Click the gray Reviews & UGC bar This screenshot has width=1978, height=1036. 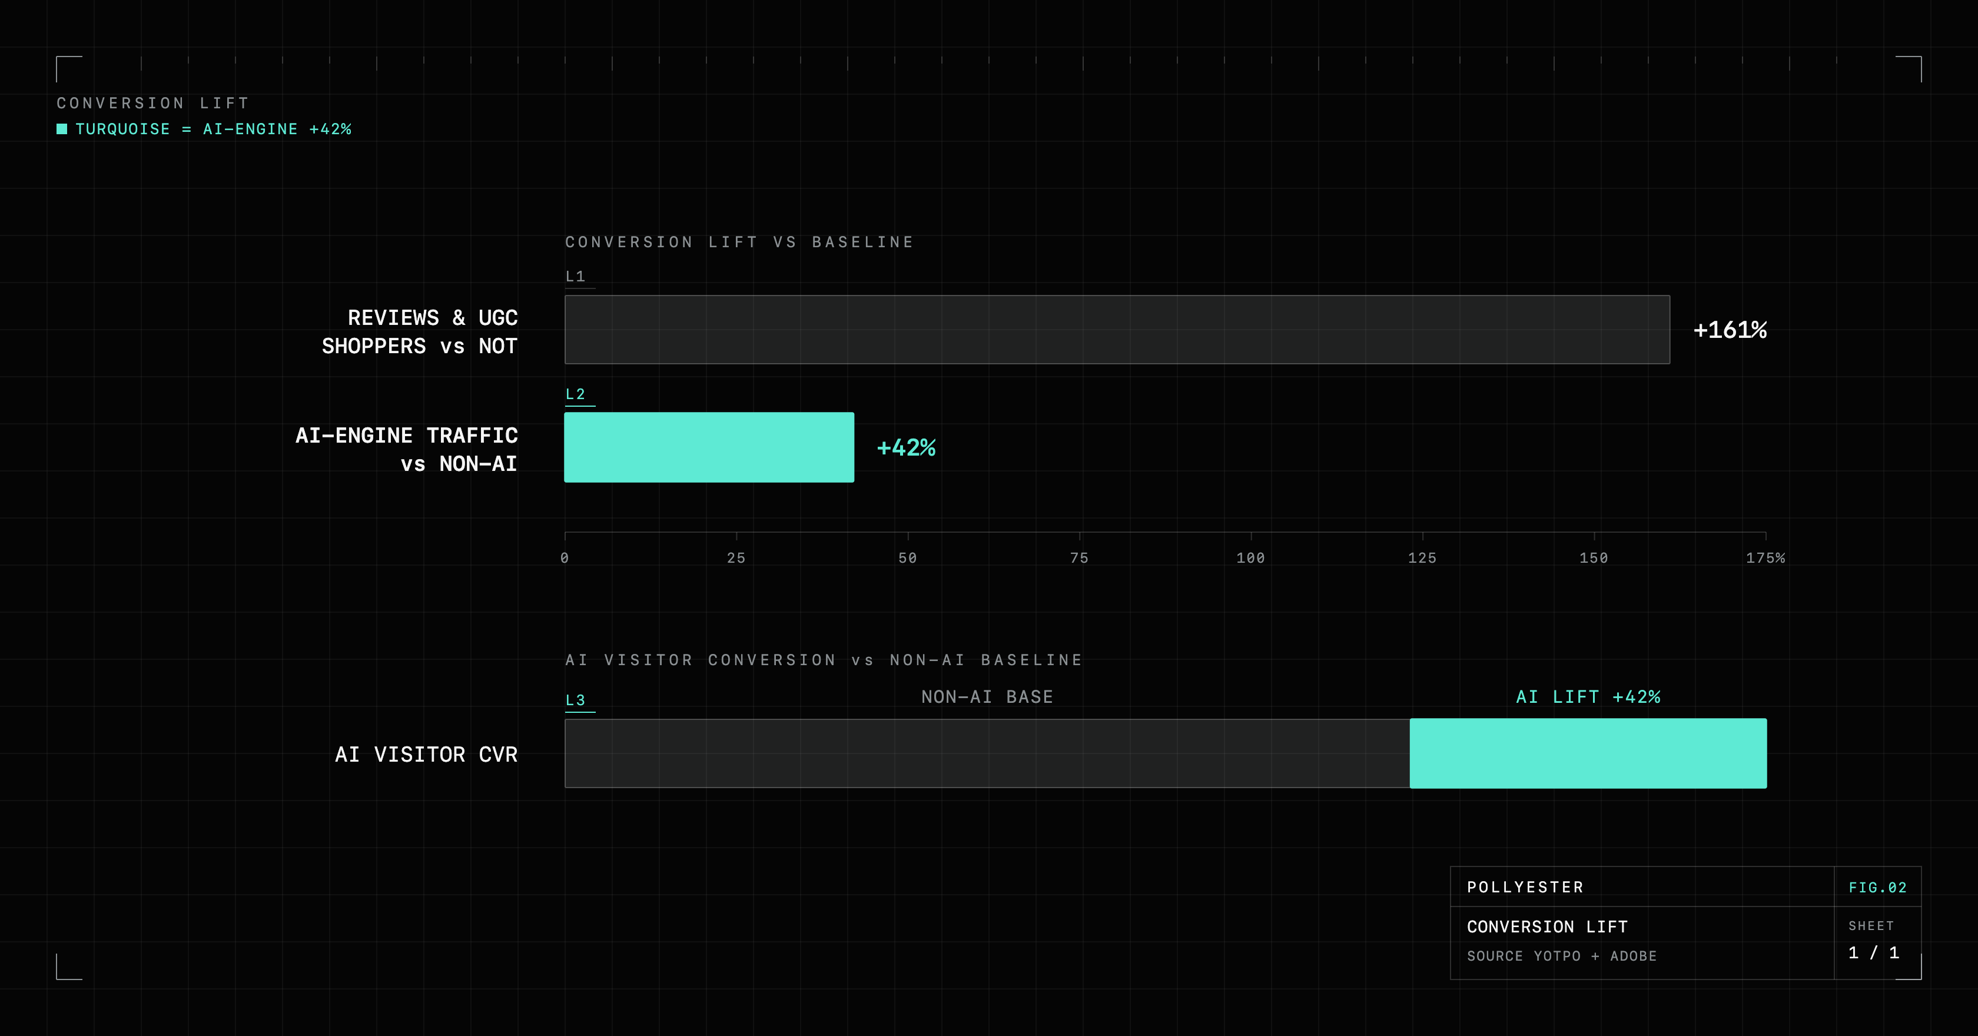point(1117,330)
